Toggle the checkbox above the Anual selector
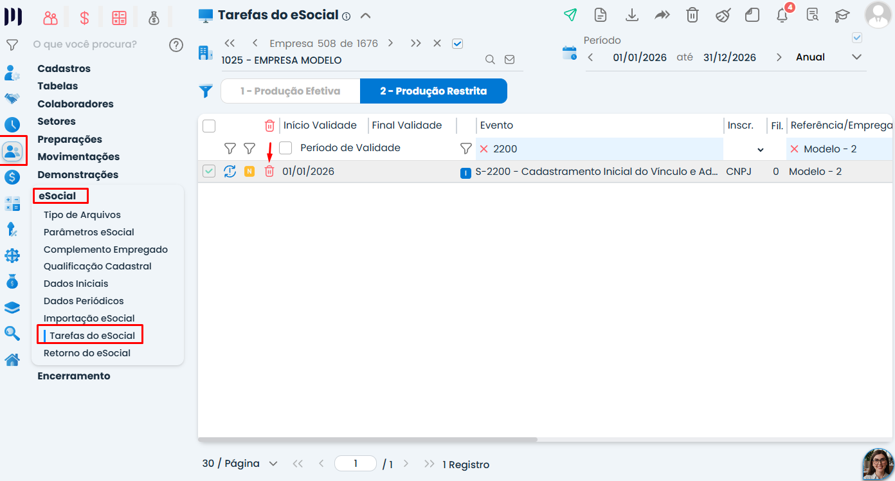Viewport: 895px width, 481px height. pyautogui.click(x=856, y=38)
